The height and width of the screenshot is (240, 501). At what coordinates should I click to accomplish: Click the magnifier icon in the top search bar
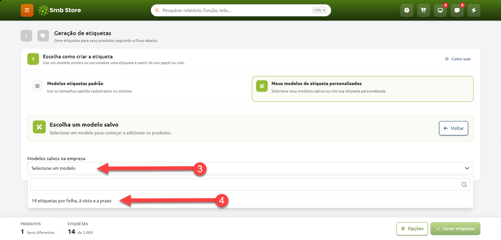click(157, 10)
